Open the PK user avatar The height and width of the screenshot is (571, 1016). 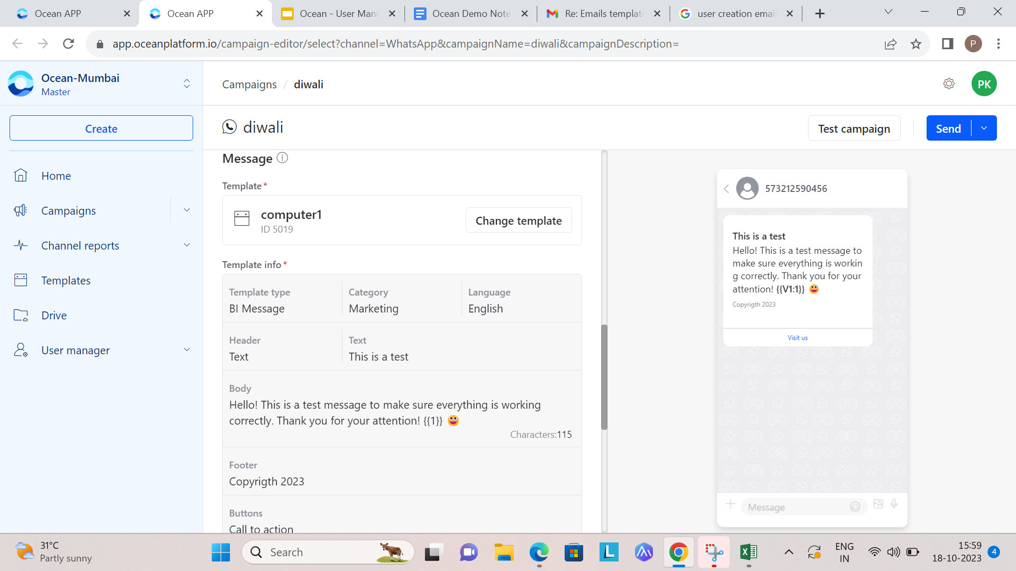point(984,84)
